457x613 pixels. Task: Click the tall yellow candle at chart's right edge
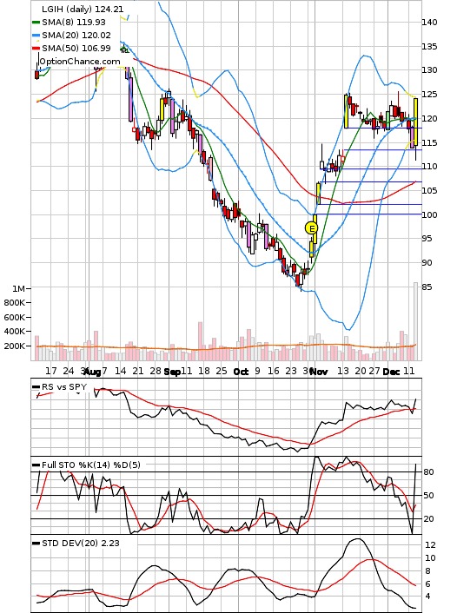415,122
